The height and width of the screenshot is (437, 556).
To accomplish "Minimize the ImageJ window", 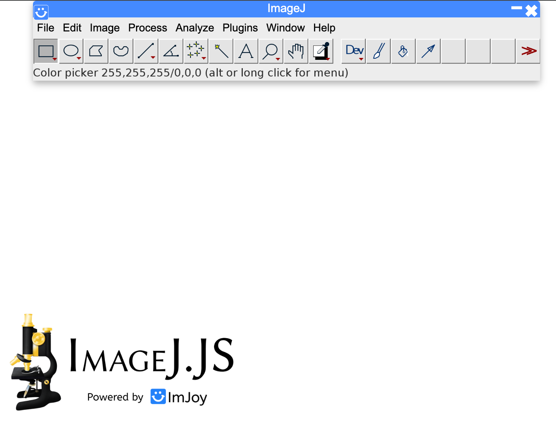I will click(517, 8).
